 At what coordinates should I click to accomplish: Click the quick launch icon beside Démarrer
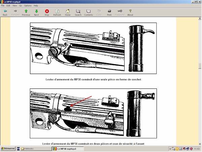(18, 149)
